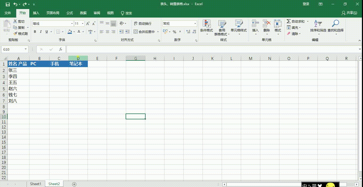This screenshot has width=363, height=187.
Task: Open the Name Box dropdown arrow
Action: (x=26, y=49)
